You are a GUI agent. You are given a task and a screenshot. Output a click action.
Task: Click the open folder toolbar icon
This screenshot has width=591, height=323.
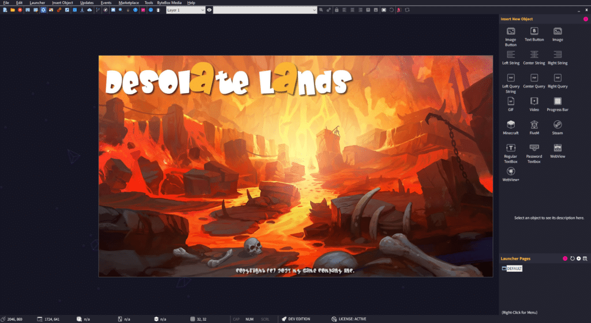tap(13, 10)
